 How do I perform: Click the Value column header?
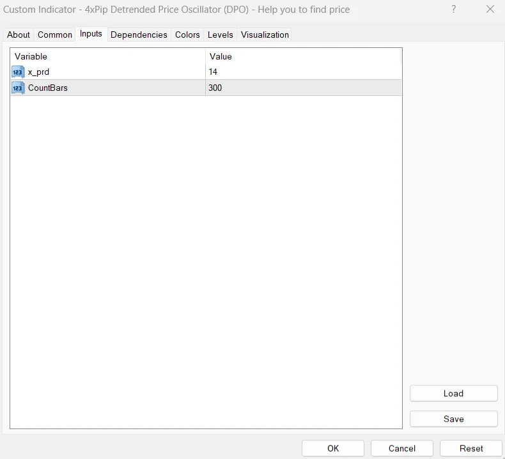(x=304, y=56)
